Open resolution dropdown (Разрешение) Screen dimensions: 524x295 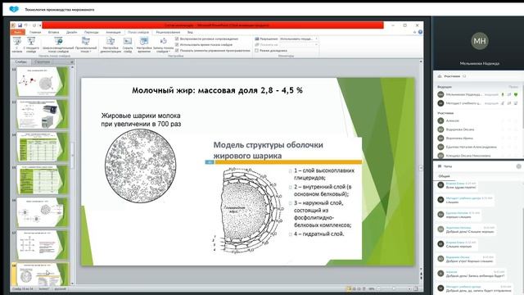pos(298,39)
